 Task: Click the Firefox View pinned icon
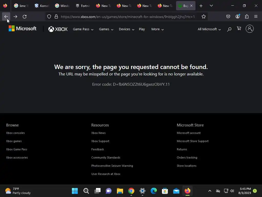pos(5,6)
